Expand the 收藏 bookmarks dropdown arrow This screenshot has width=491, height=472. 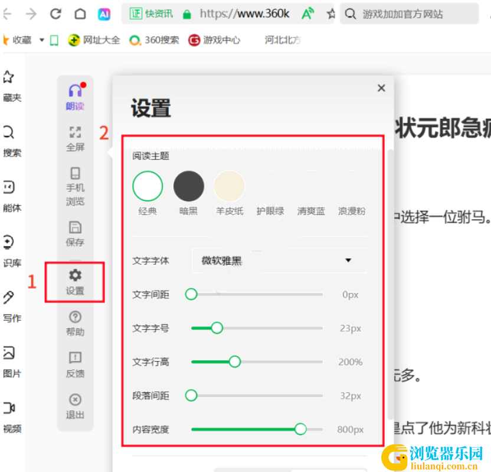point(42,40)
